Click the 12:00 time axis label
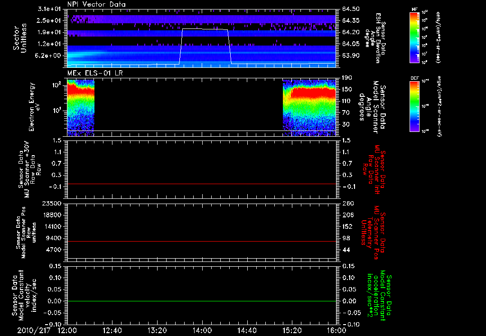 (67, 330)
